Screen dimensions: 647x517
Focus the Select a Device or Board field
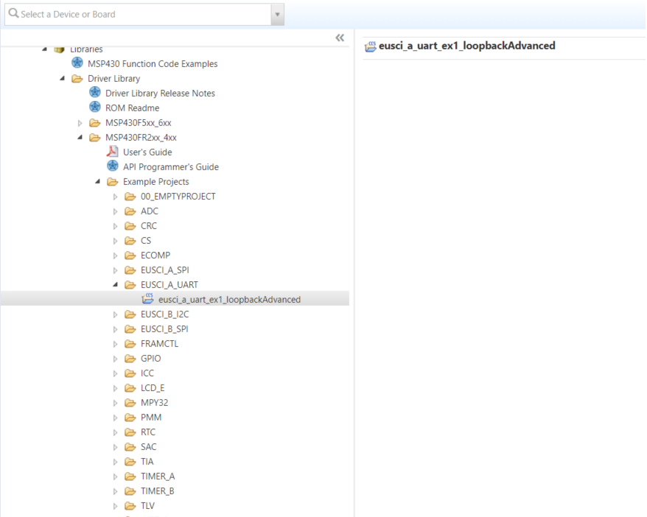click(x=138, y=15)
